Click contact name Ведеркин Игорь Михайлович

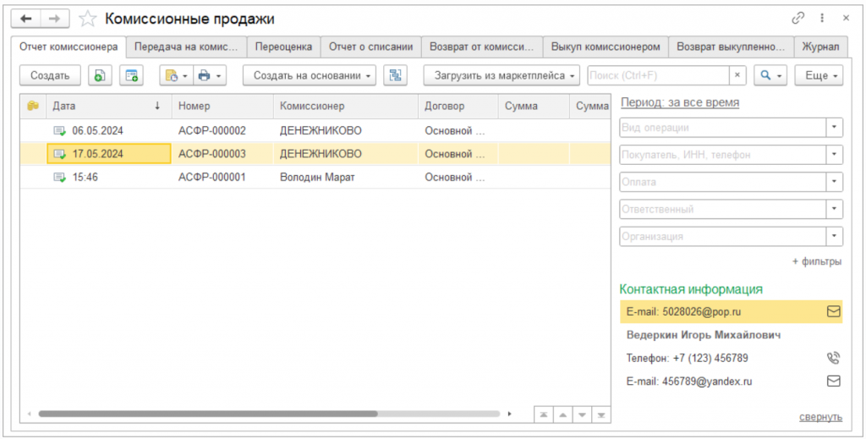point(704,335)
